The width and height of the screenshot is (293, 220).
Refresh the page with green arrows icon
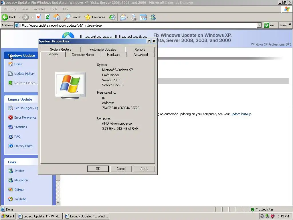48,17
